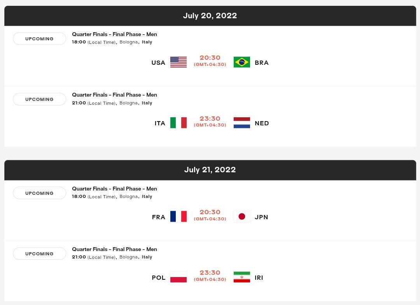Open USA vs BRA Quarter Finals title
Image resolution: width=420 pixels, height=305 pixels.
[x=114, y=34]
